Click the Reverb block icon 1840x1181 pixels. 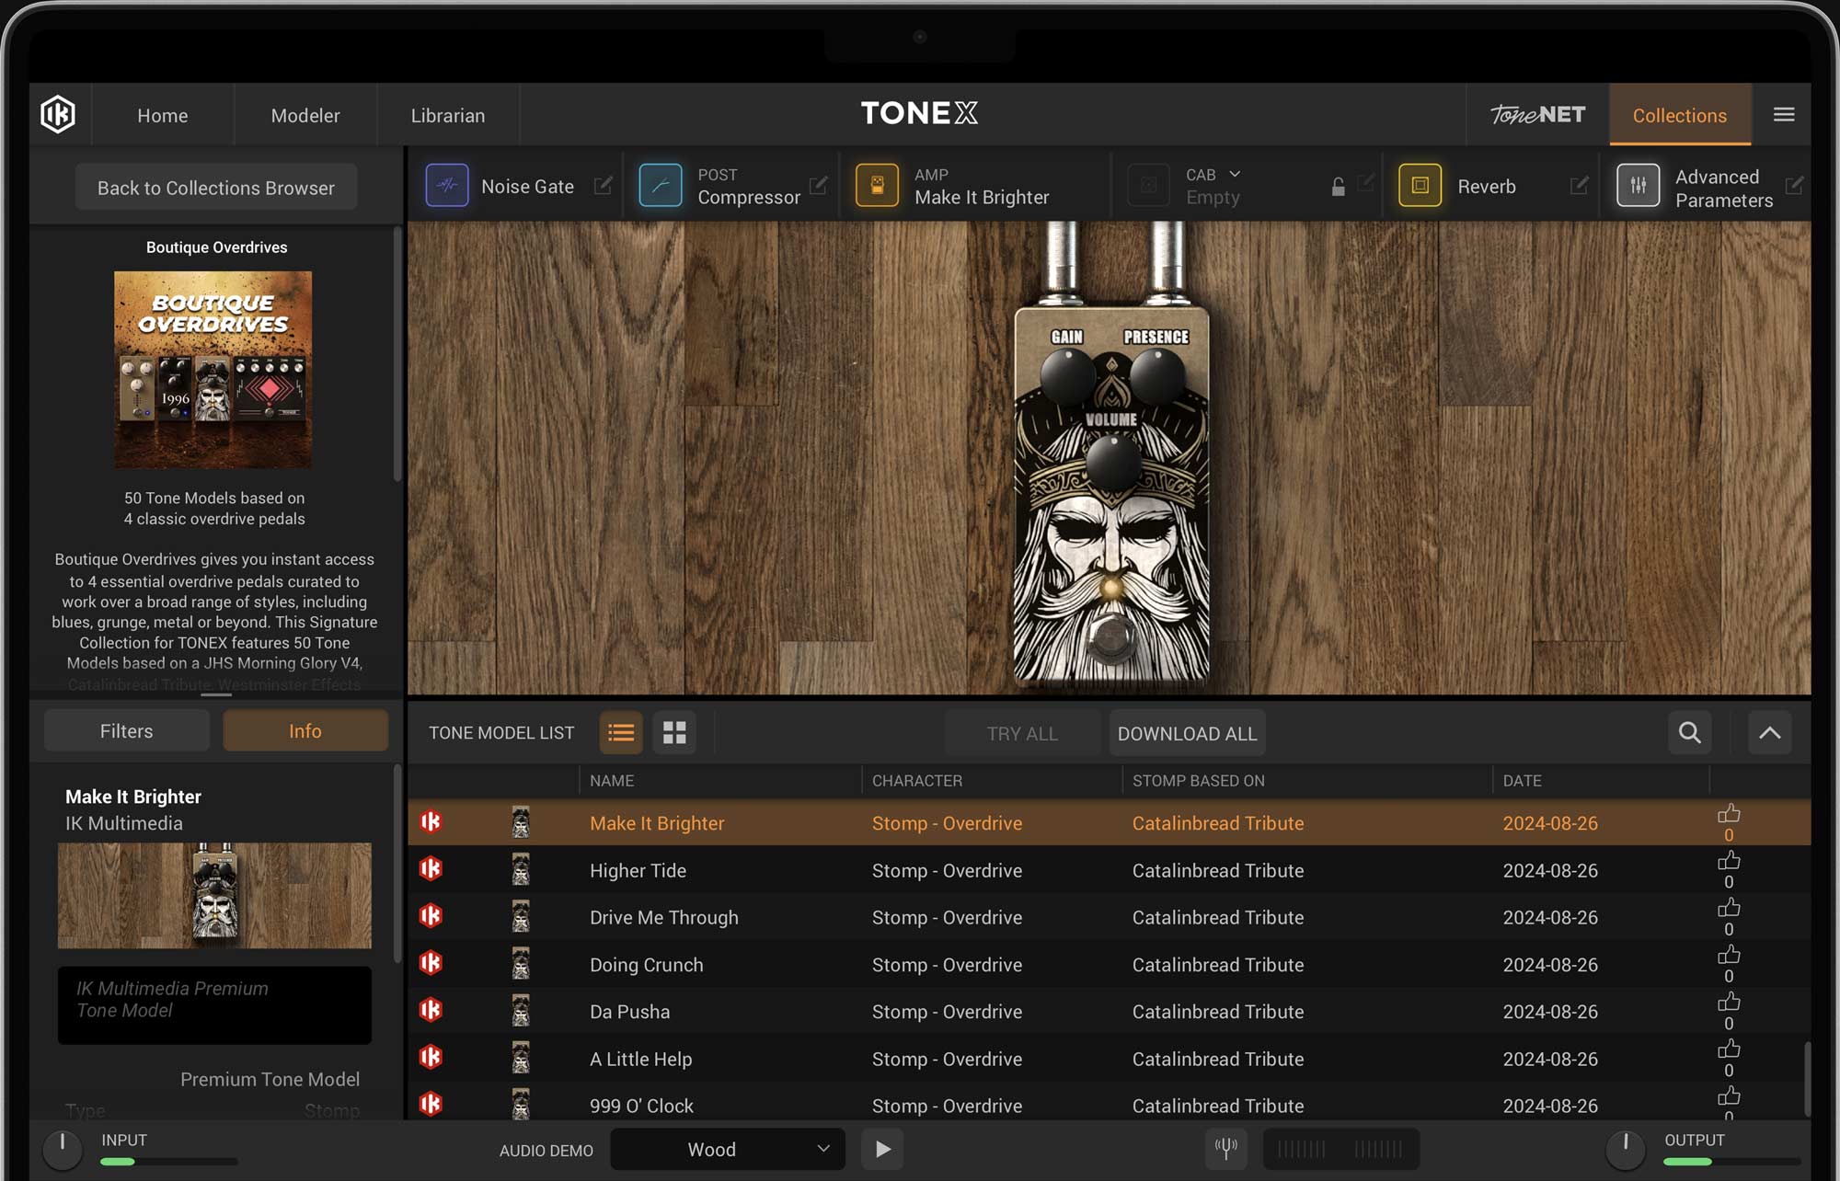[1420, 185]
